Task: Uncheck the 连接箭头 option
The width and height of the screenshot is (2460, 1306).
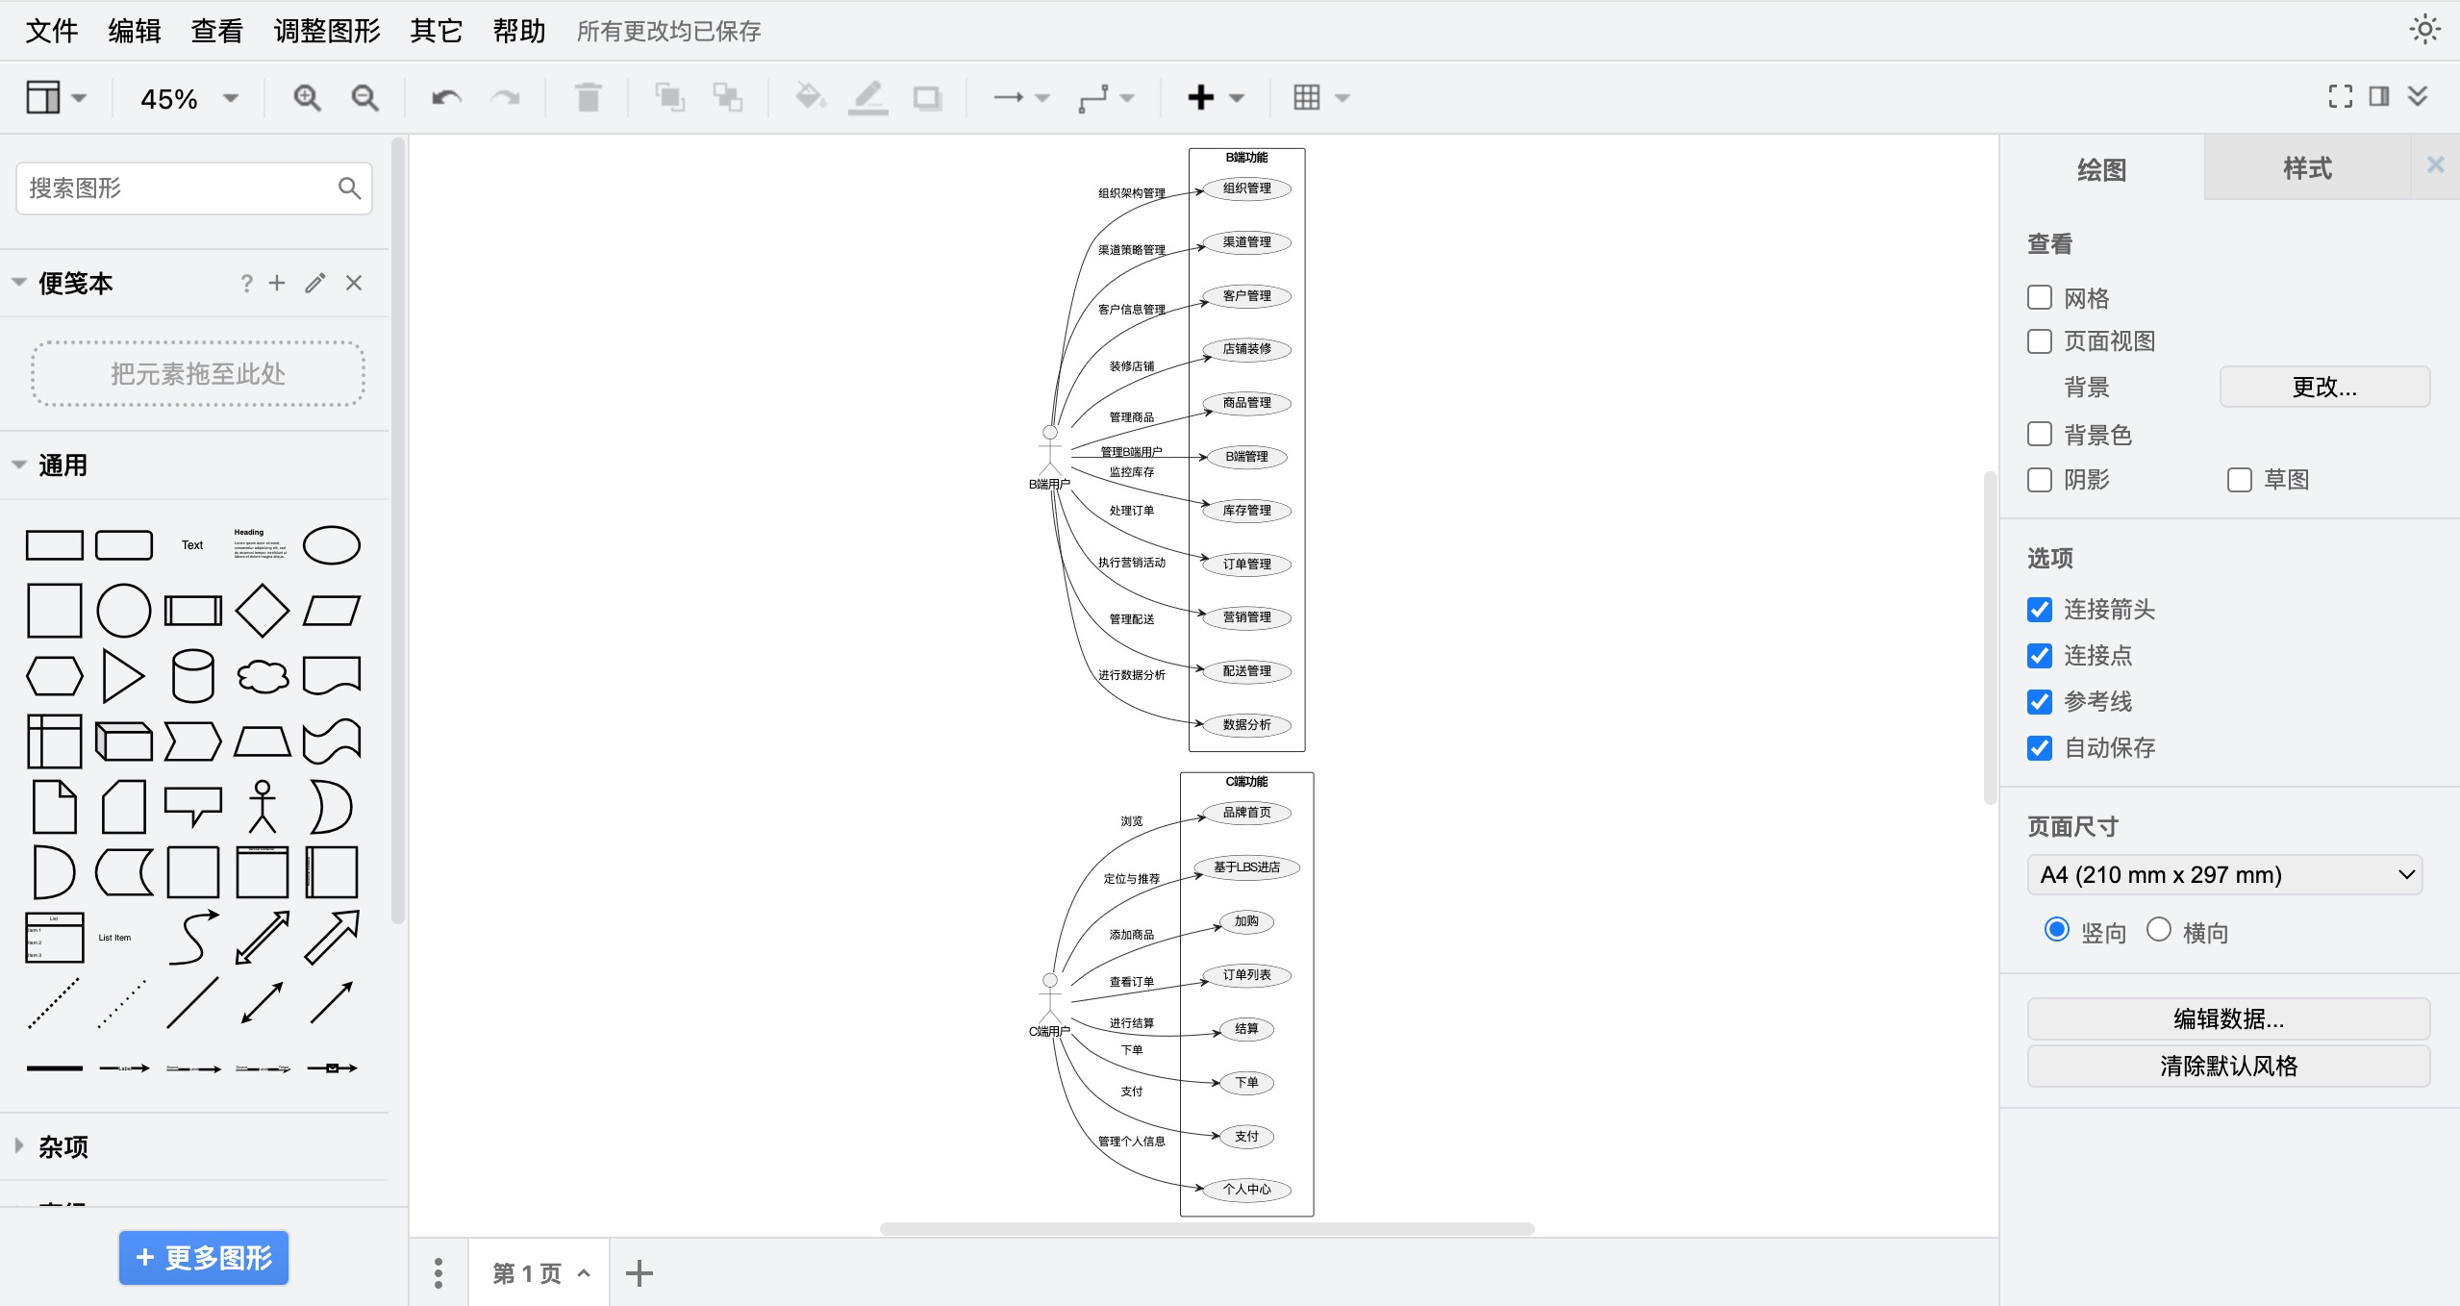Action: (2040, 610)
